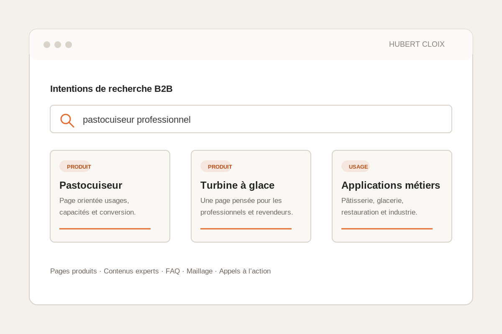Open the Pastocuiseur card title
Image resolution: width=502 pixels, height=334 pixels.
click(91, 185)
